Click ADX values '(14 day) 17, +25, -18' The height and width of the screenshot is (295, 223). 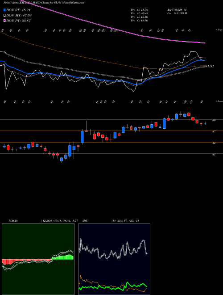pyautogui.click(x=125, y=221)
